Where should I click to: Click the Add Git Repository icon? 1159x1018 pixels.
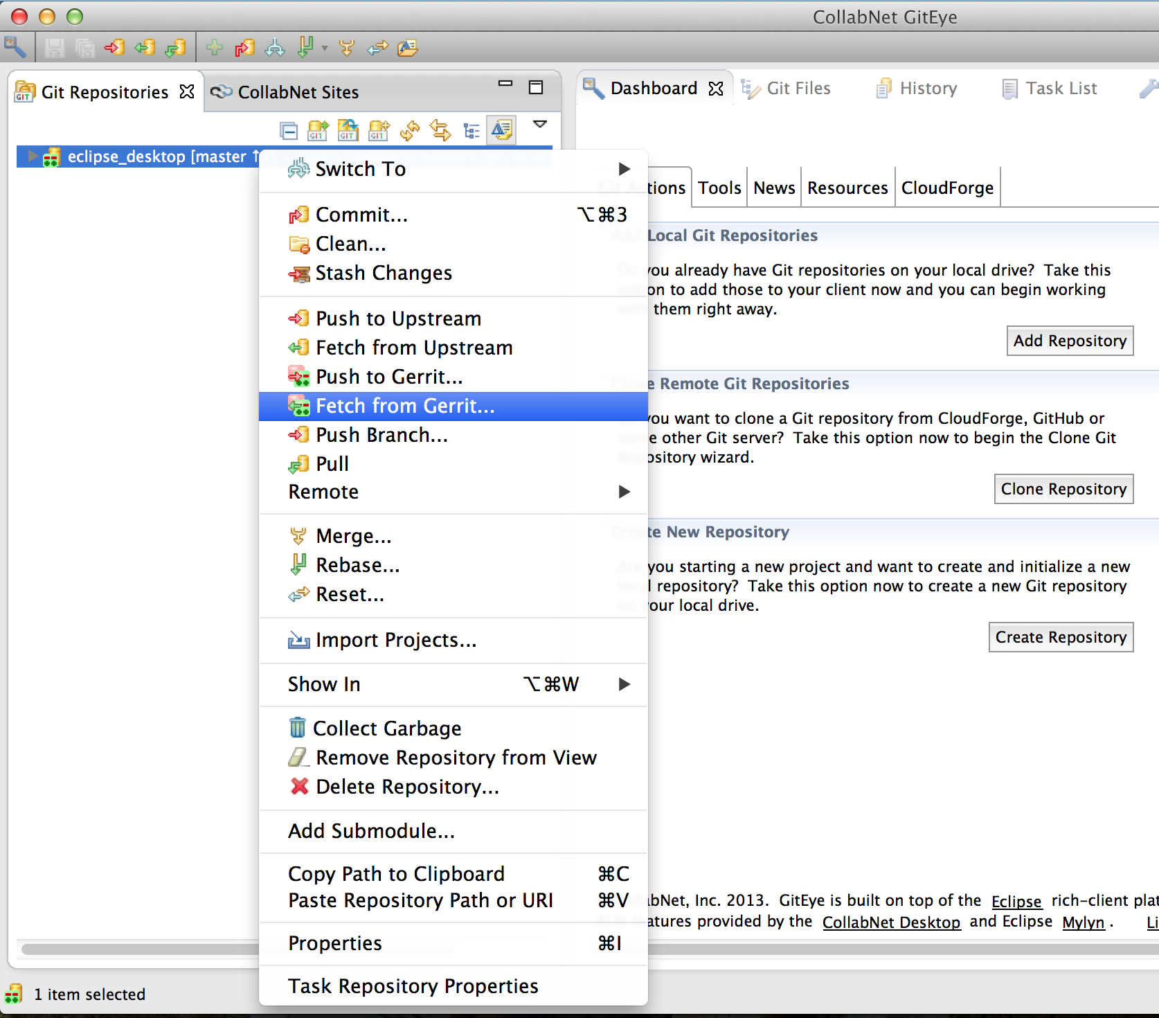(318, 130)
